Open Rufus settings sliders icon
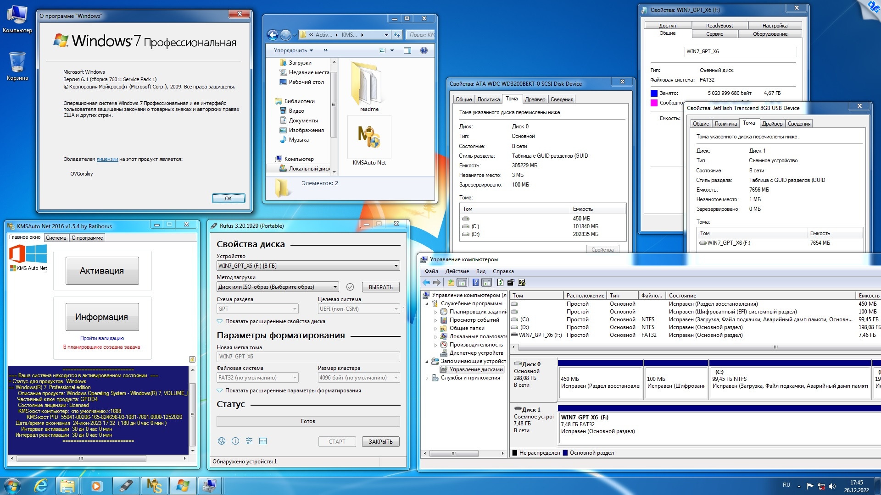The width and height of the screenshot is (881, 495). [249, 441]
